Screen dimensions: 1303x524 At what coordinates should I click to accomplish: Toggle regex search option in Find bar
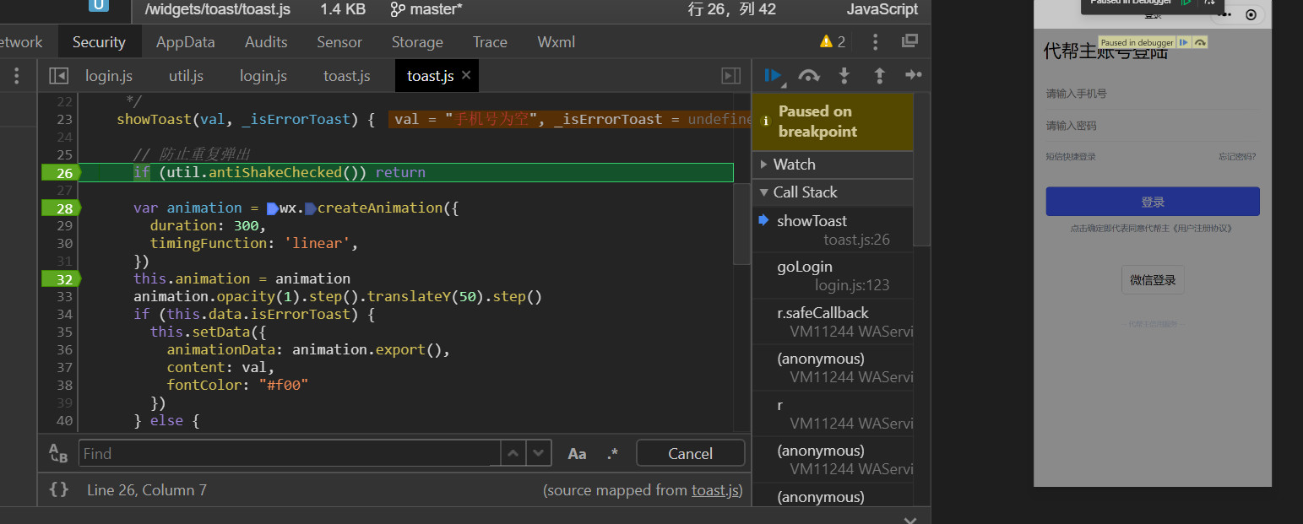pyautogui.click(x=612, y=454)
